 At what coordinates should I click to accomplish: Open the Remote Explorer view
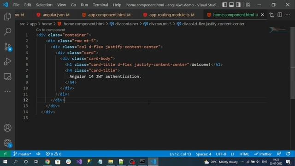(7, 77)
